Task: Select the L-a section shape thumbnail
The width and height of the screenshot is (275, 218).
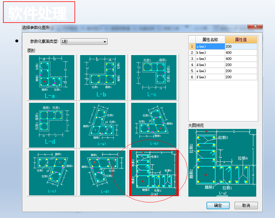Action: click(52, 77)
